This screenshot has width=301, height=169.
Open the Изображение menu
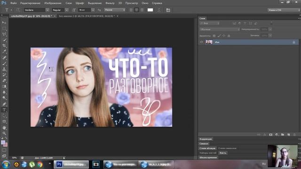[x=53, y=3]
